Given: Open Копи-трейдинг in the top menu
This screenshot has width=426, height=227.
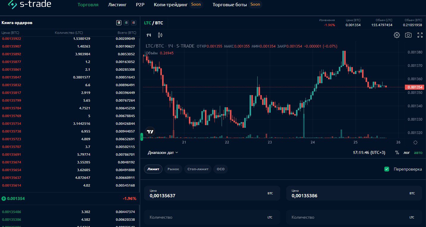Looking at the screenshot, I should 171,5.
